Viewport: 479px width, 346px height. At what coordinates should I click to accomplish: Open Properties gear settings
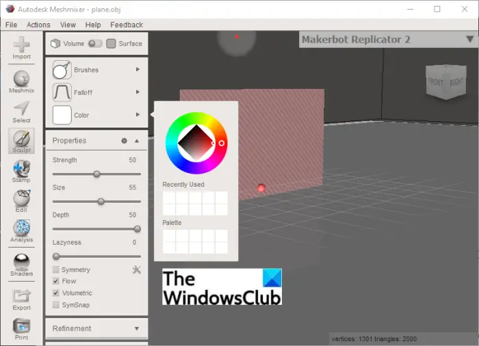tap(124, 140)
